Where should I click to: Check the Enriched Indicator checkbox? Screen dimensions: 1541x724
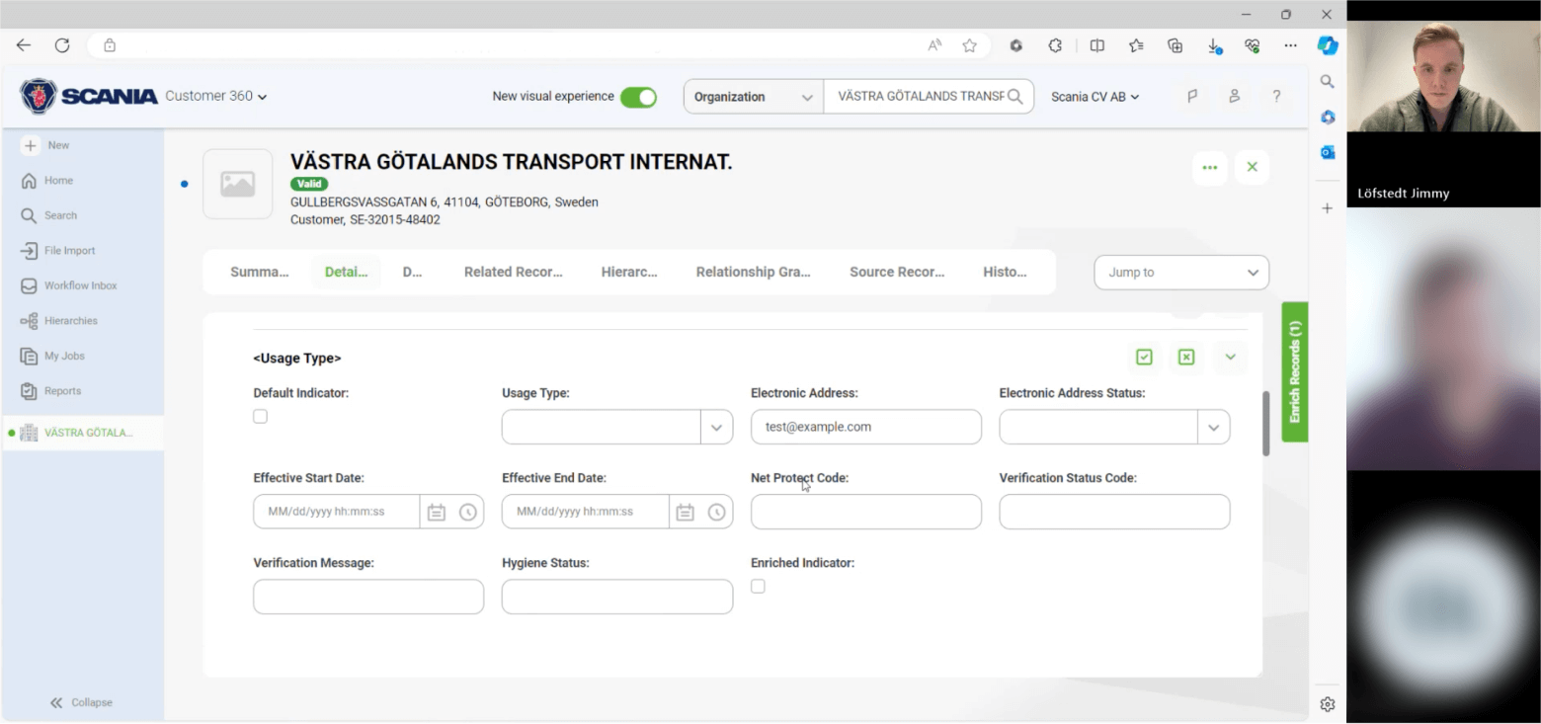click(758, 587)
